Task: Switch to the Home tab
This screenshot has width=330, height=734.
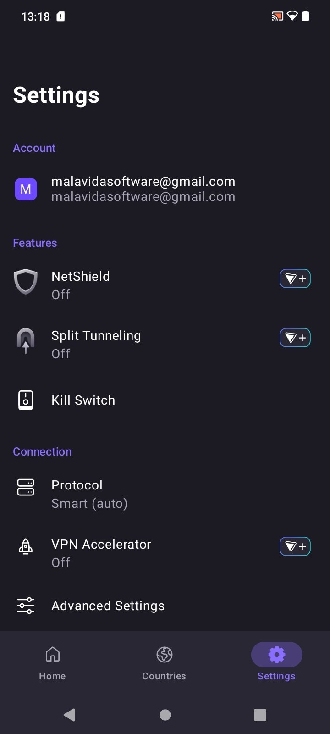Action: click(x=52, y=663)
